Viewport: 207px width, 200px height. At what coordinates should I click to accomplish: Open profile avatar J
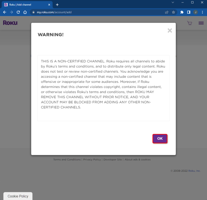pos(196,12)
